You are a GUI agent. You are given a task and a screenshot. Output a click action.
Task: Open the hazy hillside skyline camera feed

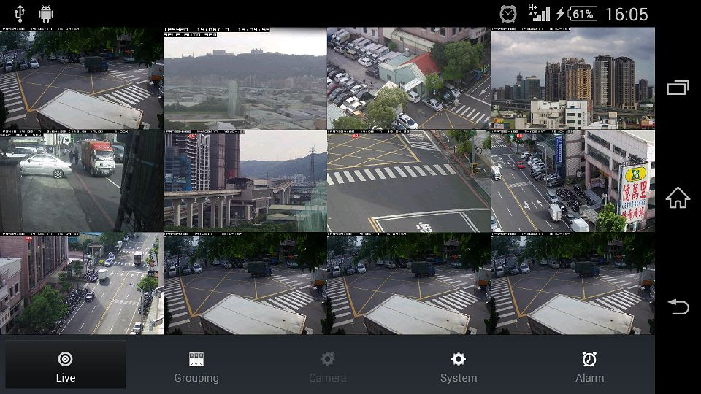coord(245,79)
